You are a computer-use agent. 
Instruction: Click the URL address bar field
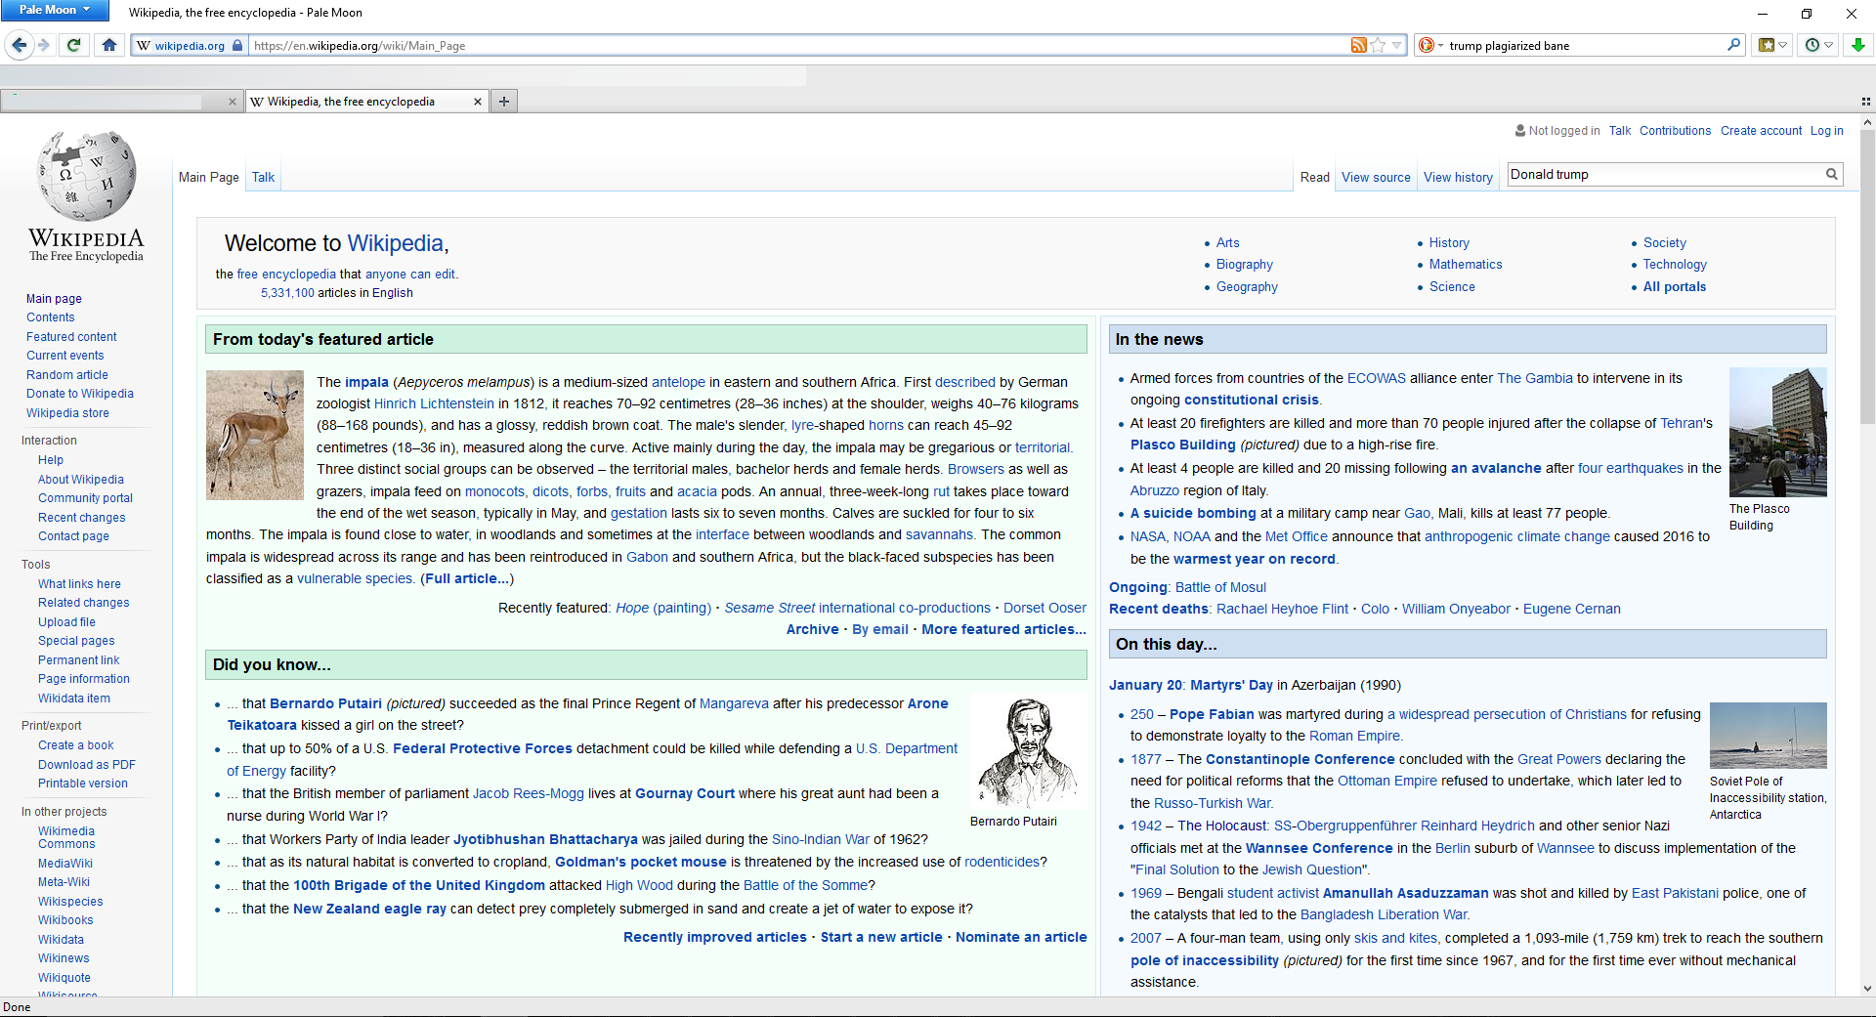coord(798,45)
